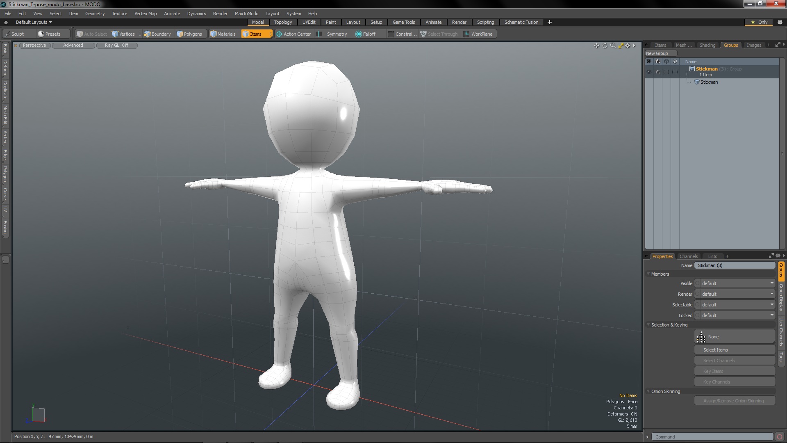Toggle Stickman group render camera icon

click(x=658, y=72)
